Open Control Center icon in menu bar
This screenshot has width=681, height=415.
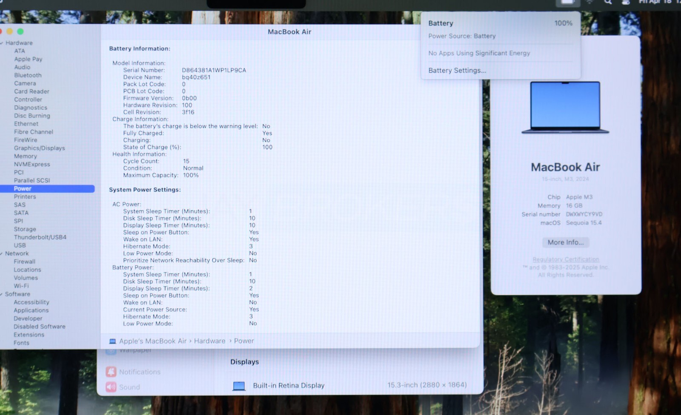coord(626,2)
